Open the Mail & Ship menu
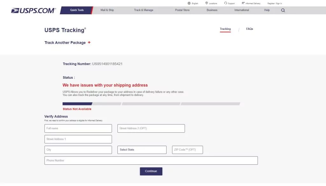This screenshot has width=326, height=186. (107, 10)
